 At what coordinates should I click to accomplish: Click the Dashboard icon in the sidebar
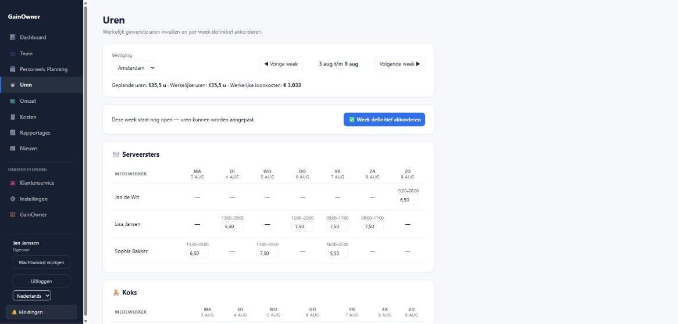pyautogui.click(x=13, y=38)
